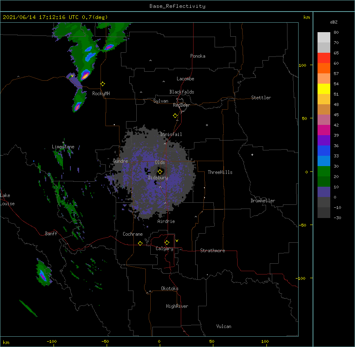Click the Didsbury city label
The image size is (355, 347).
[x=158, y=178]
